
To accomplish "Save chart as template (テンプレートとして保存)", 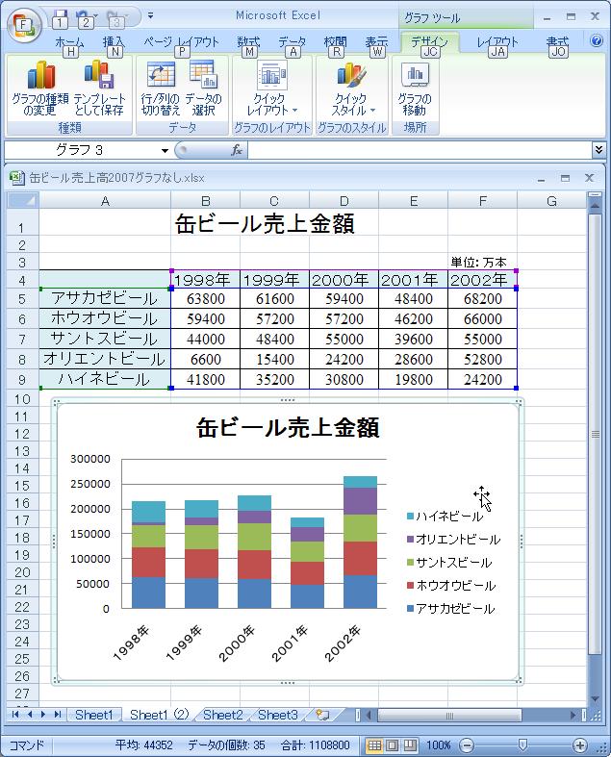I will tap(99, 88).
